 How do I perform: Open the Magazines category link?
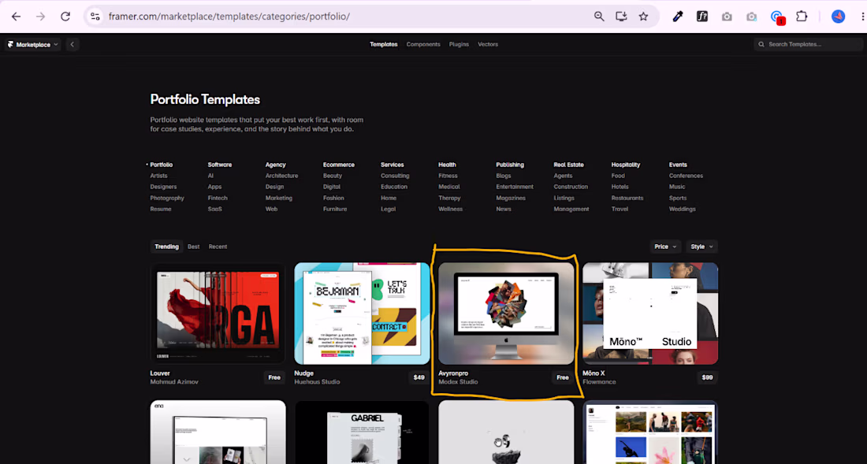[x=511, y=198]
